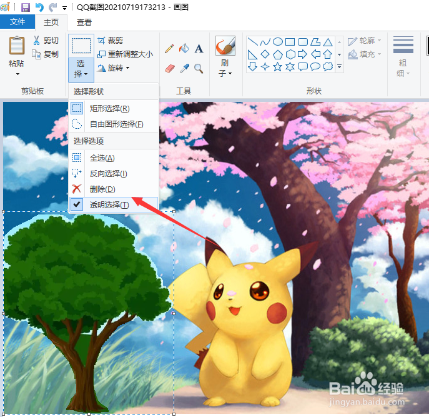Select the Eraser tool
The width and height of the screenshot is (429, 417).
click(170, 69)
